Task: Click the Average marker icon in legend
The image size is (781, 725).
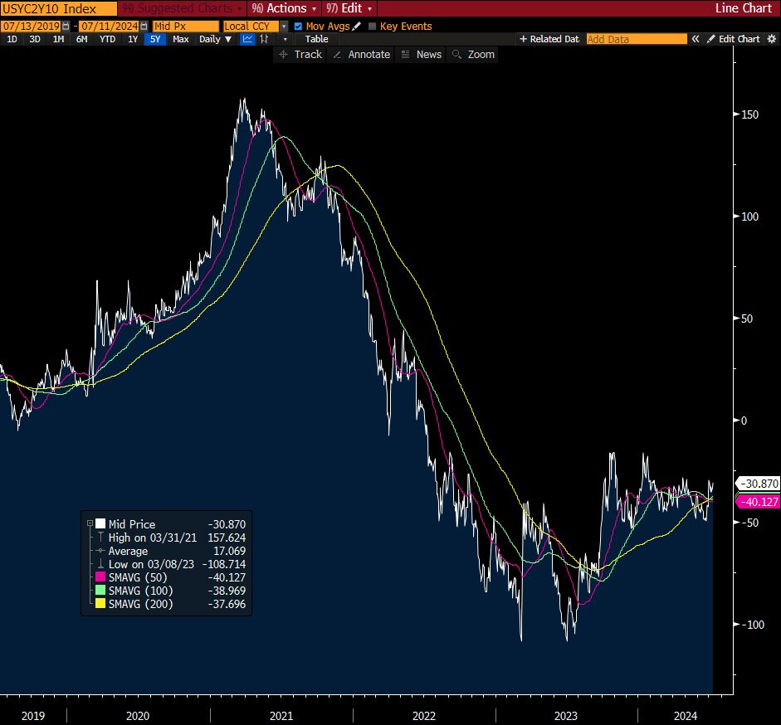Action: (100, 551)
